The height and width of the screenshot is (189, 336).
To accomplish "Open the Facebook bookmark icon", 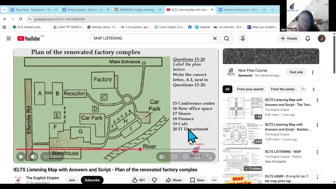I will pyautogui.click(x=190, y=27).
